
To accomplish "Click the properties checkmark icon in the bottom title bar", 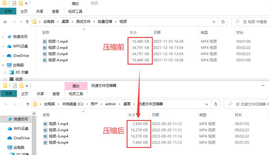I will click(15, 85).
